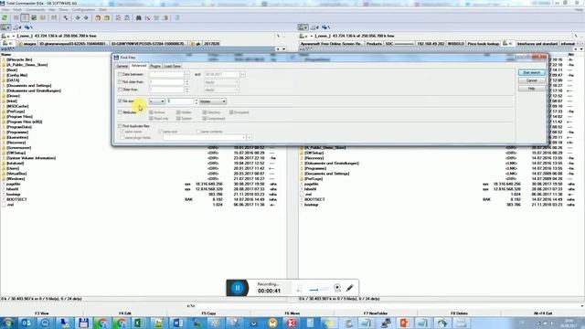585x329 pixels.
Task: Click the file size value input field
Action: pyautogui.click(x=180, y=101)
